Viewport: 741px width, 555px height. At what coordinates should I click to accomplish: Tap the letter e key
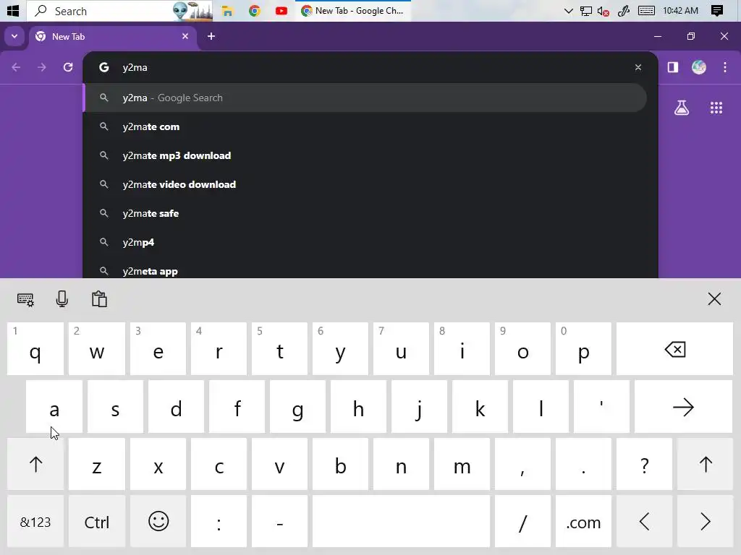click(158, 349)
